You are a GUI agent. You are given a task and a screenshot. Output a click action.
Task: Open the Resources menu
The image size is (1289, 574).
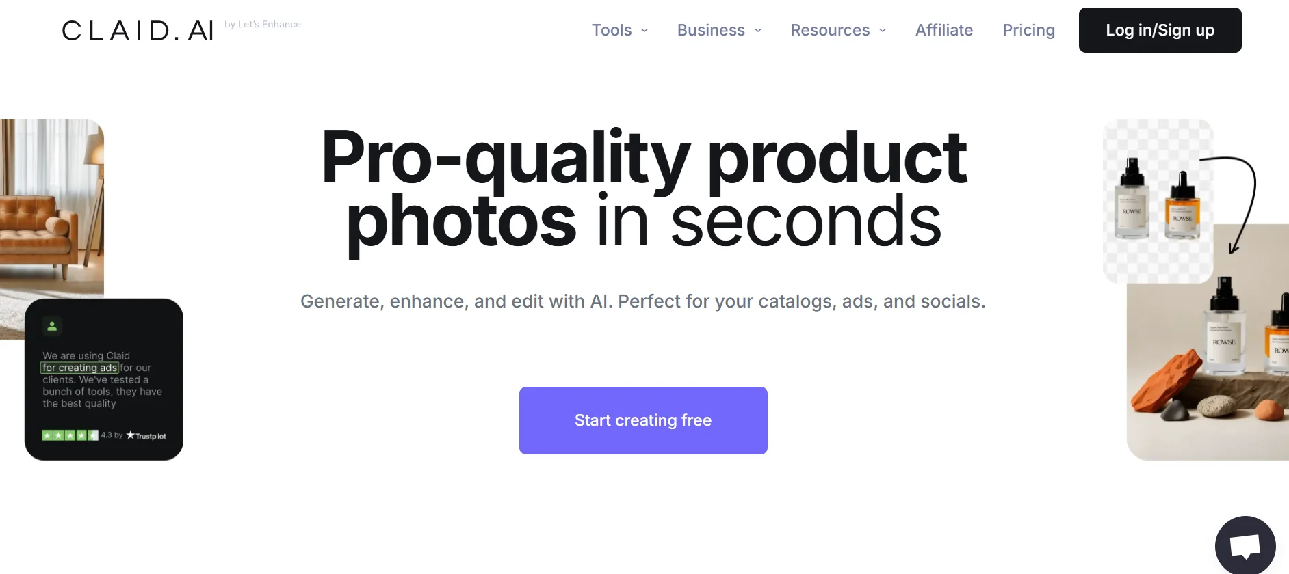coord(830,30)
